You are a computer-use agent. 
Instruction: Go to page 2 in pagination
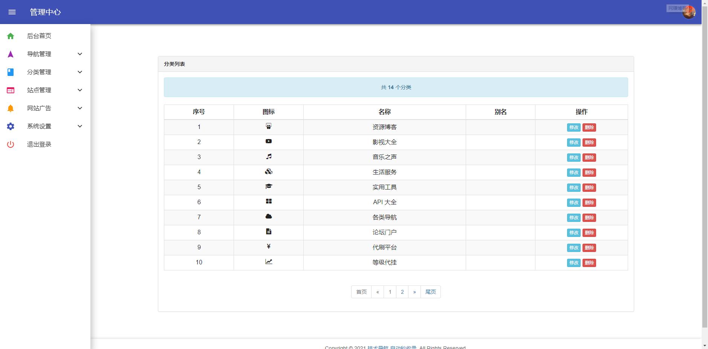tap(402, 292)
